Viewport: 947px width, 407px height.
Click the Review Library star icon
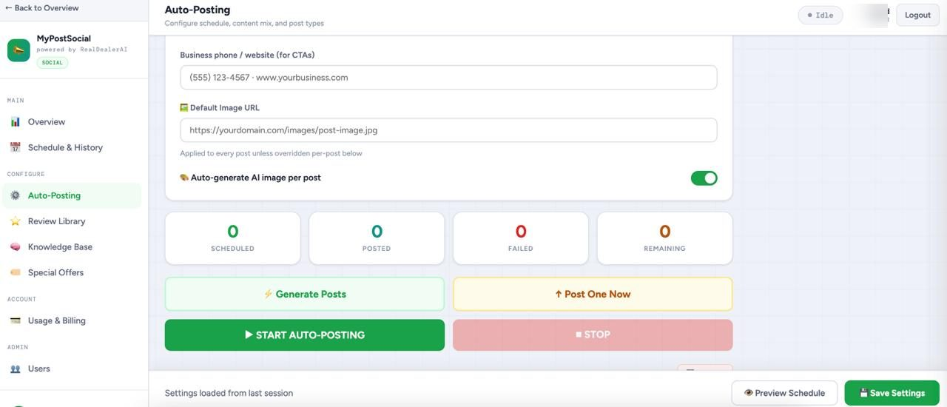point(15,221)
